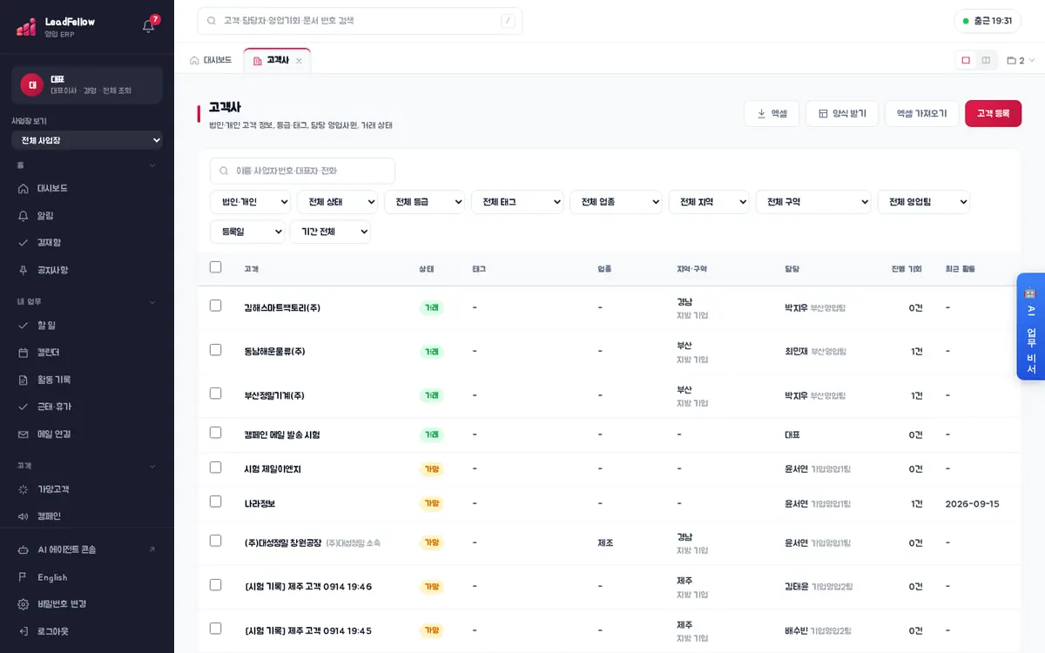Expand the 전체 상태 filter dropdown
Image resolution: width=1045 pixels, height=653 pixels.
(337, 202)
